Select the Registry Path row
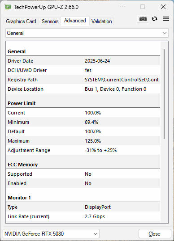Image resolution: width=174 pixels, height=241 pixels. click(83, 80)
